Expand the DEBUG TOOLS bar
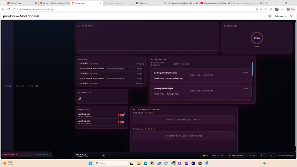Screen dimensions: 297x167 point(27,154)
